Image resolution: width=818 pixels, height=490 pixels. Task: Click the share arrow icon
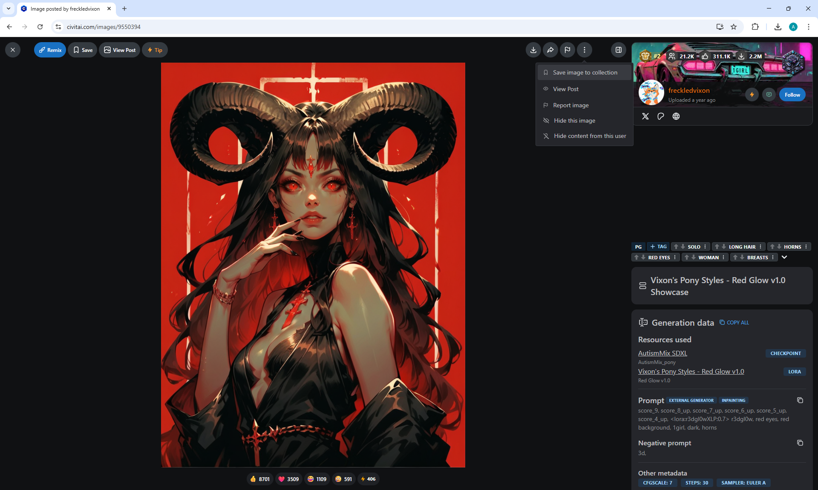(550, 50)
